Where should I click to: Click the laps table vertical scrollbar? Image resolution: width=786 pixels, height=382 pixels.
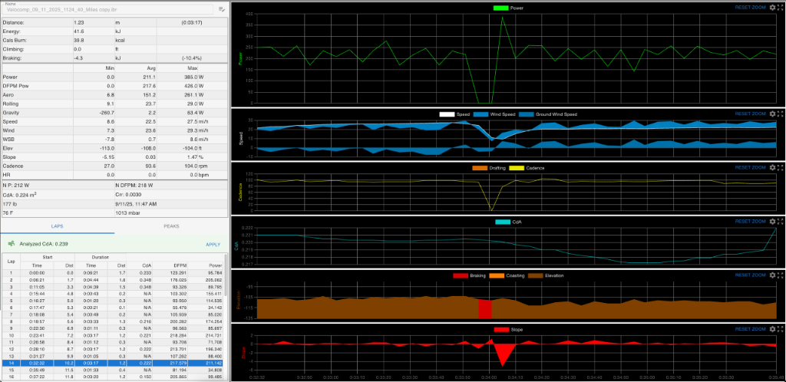click(226, 275)
